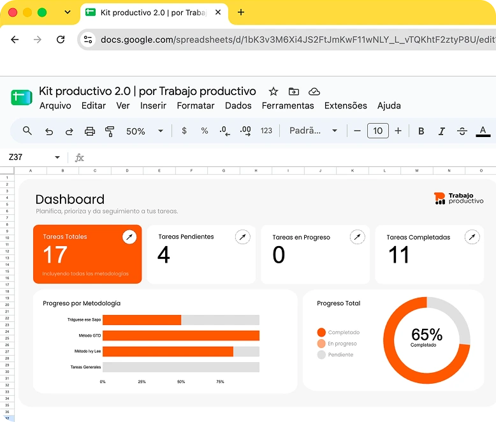Click the Z37 name box

(x=16, y=157)
